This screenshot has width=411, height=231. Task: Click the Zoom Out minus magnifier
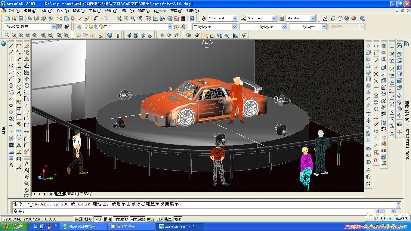(50, 35)
